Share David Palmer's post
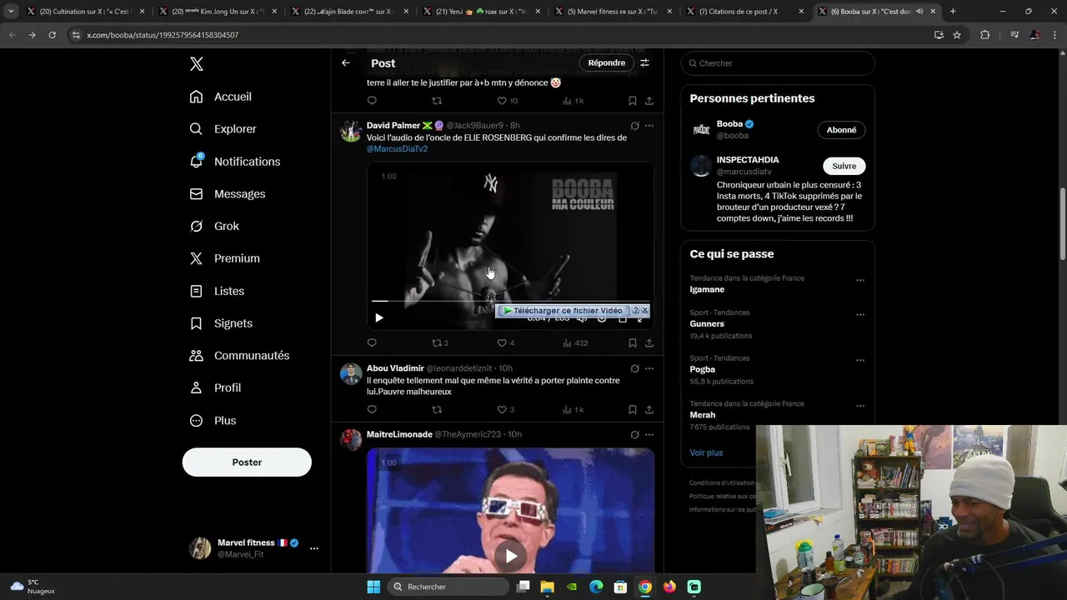This screenshot has width=1067, height=600. pos(649,342)
